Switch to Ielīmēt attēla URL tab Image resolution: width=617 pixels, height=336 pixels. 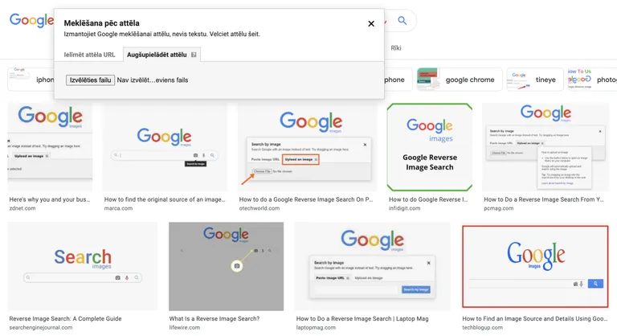click(x=89, y=55)
